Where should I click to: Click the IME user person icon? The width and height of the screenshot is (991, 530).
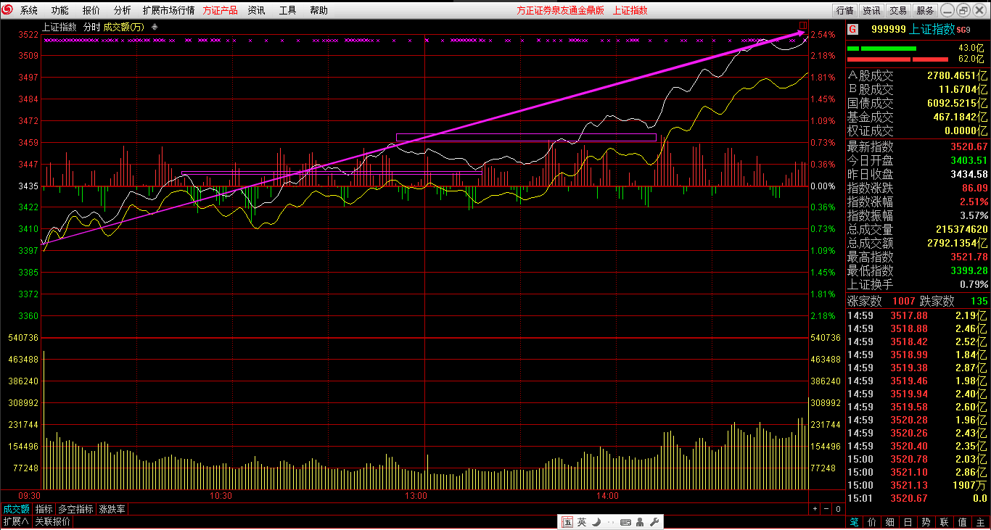click(x=640, y=522)
